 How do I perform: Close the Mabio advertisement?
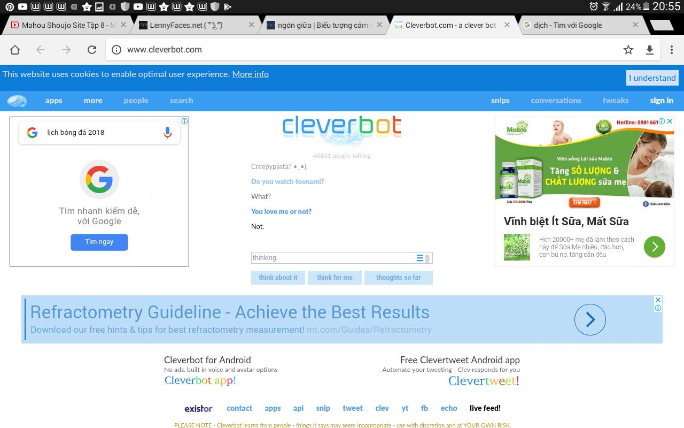[x=670, y=121]
